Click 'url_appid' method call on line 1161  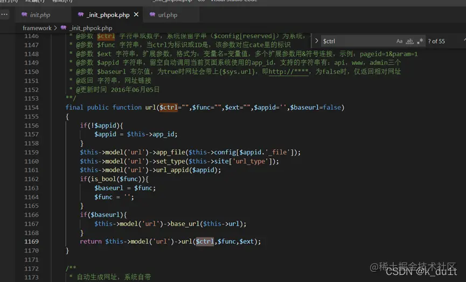coord(172,170)
